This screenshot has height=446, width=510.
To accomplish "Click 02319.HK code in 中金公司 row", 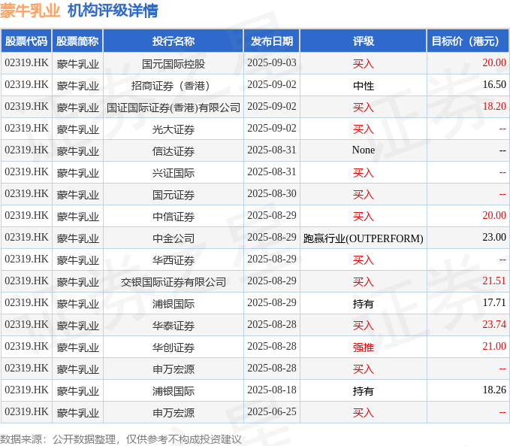I will [x=26, y=237].
